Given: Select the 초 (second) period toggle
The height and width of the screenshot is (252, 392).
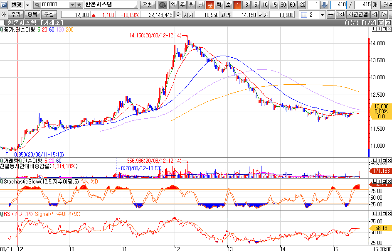Looking at the screenshot, I should [x=228, y=5].
